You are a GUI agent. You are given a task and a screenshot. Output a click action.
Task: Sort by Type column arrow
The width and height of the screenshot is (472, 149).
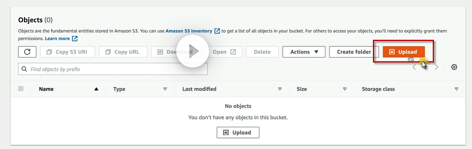point(165,89)
